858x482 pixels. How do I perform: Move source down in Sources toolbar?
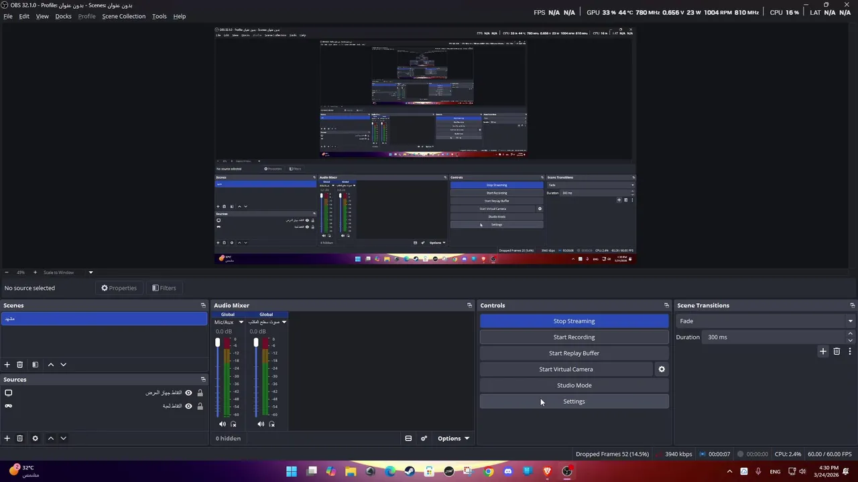point(63,438)
